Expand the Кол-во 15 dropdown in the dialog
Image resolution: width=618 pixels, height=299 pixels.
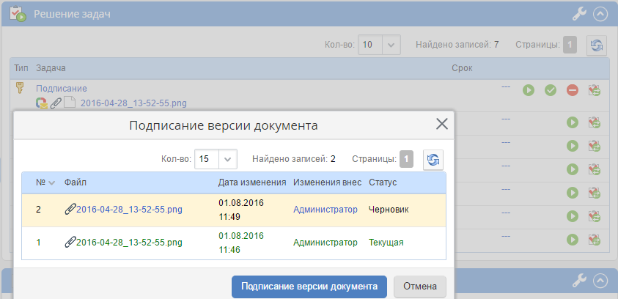coord(229,159)
